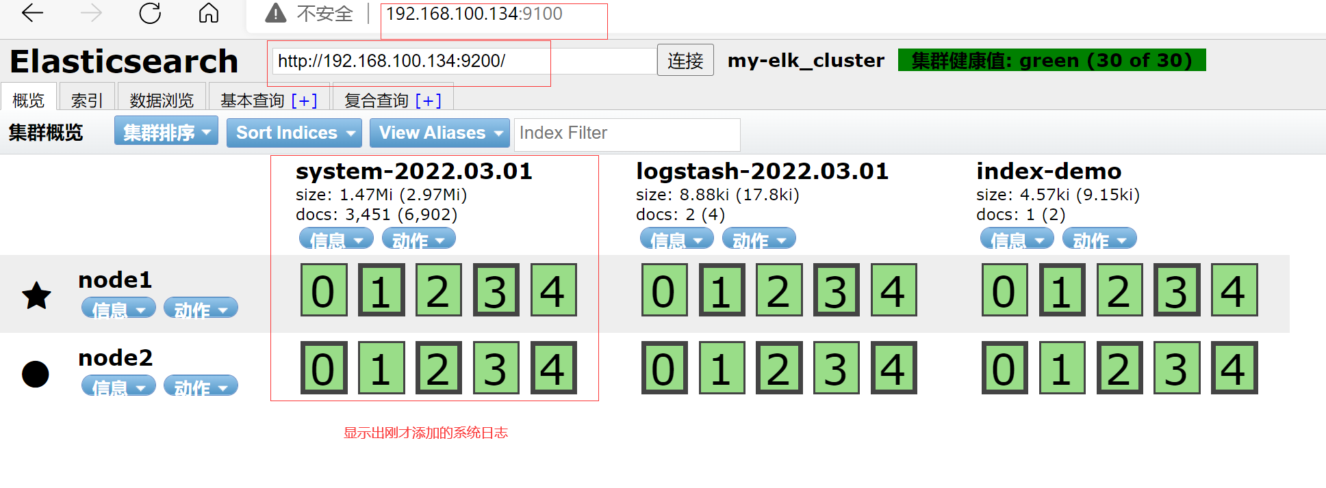This screenshot has width=1326, height=488.
Task: Select shard 4 of logstash-2022.03.01 on node1
Action: click(894, 290)
